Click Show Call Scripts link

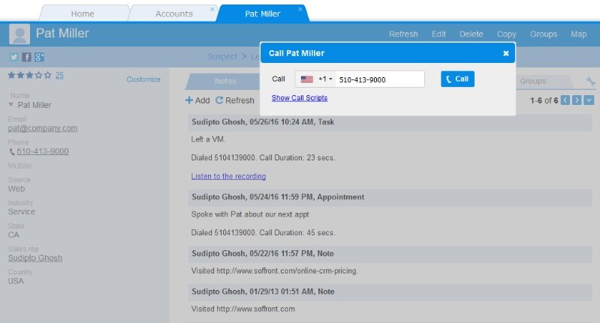pos(300,98)
